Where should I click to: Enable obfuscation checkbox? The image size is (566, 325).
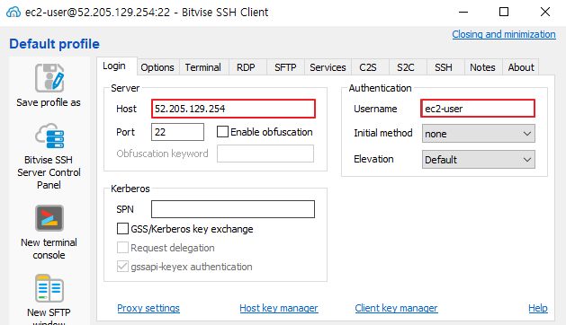[x=222, y=131]
